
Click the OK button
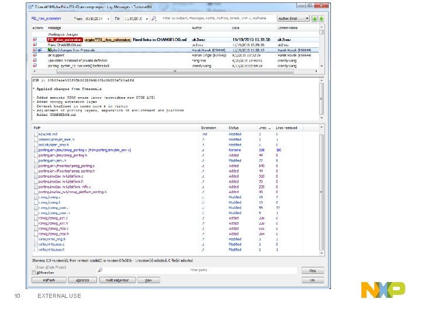312,280
